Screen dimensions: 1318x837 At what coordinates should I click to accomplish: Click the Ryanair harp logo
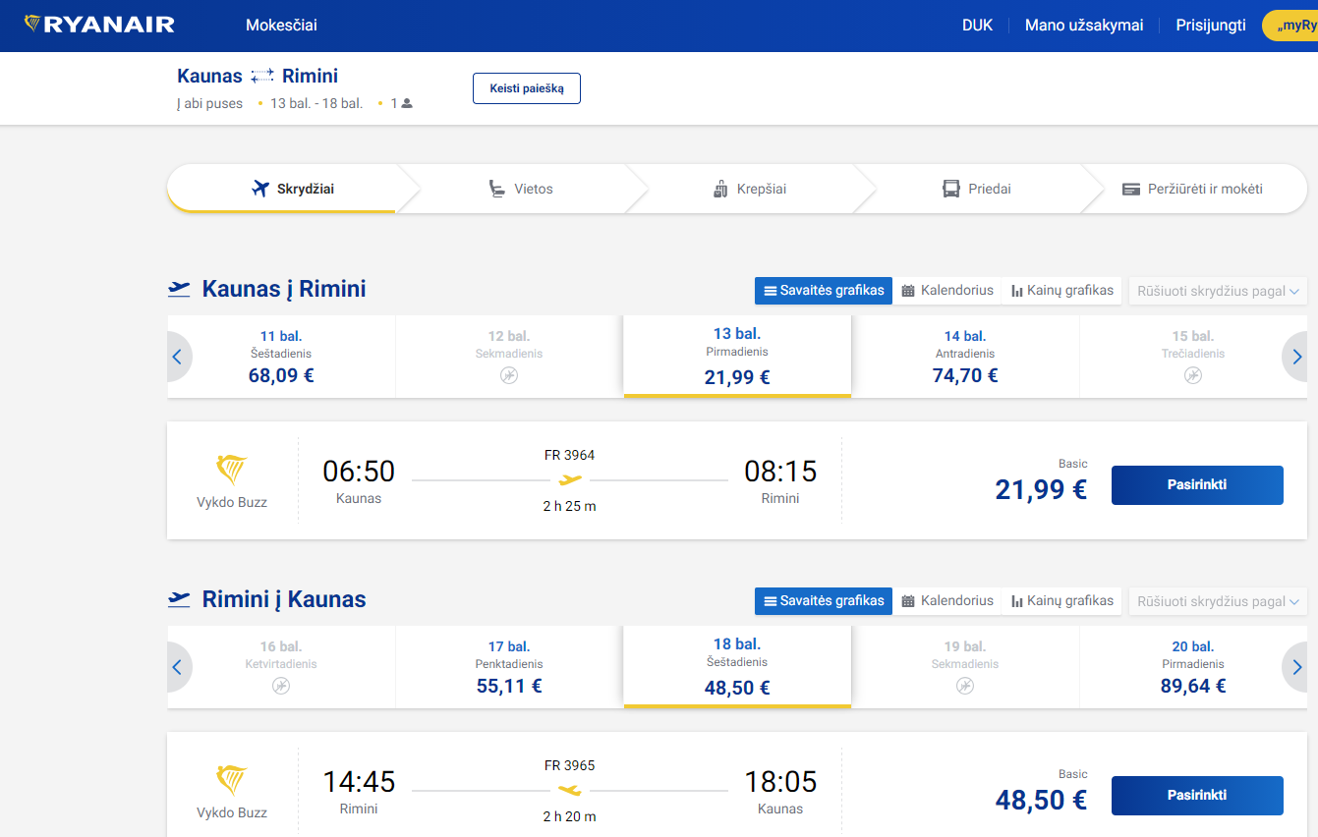click(x=33, y=25)
